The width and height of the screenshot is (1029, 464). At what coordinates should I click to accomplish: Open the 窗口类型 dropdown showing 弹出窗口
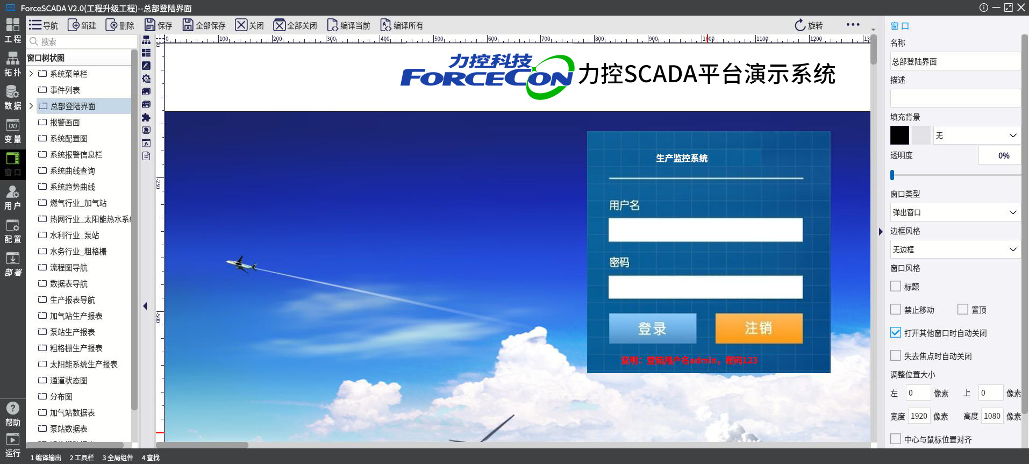(x=955, y=212)
